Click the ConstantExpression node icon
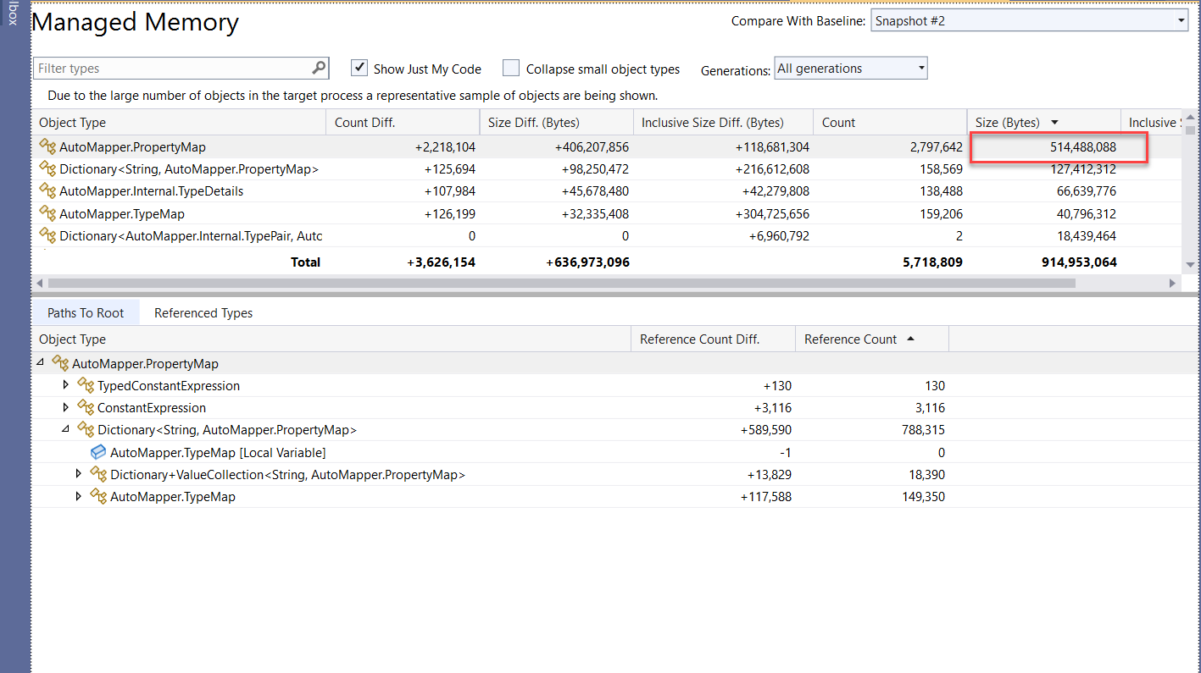 [x=86, y=407]
